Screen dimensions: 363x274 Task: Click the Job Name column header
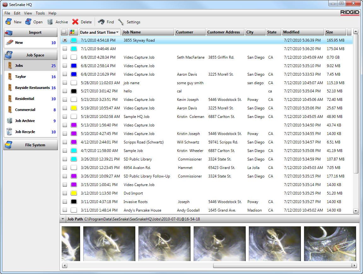pos(148,32)
